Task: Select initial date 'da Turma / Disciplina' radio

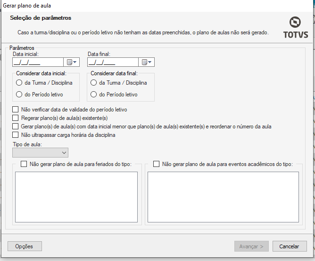Action: pos(19,83)
